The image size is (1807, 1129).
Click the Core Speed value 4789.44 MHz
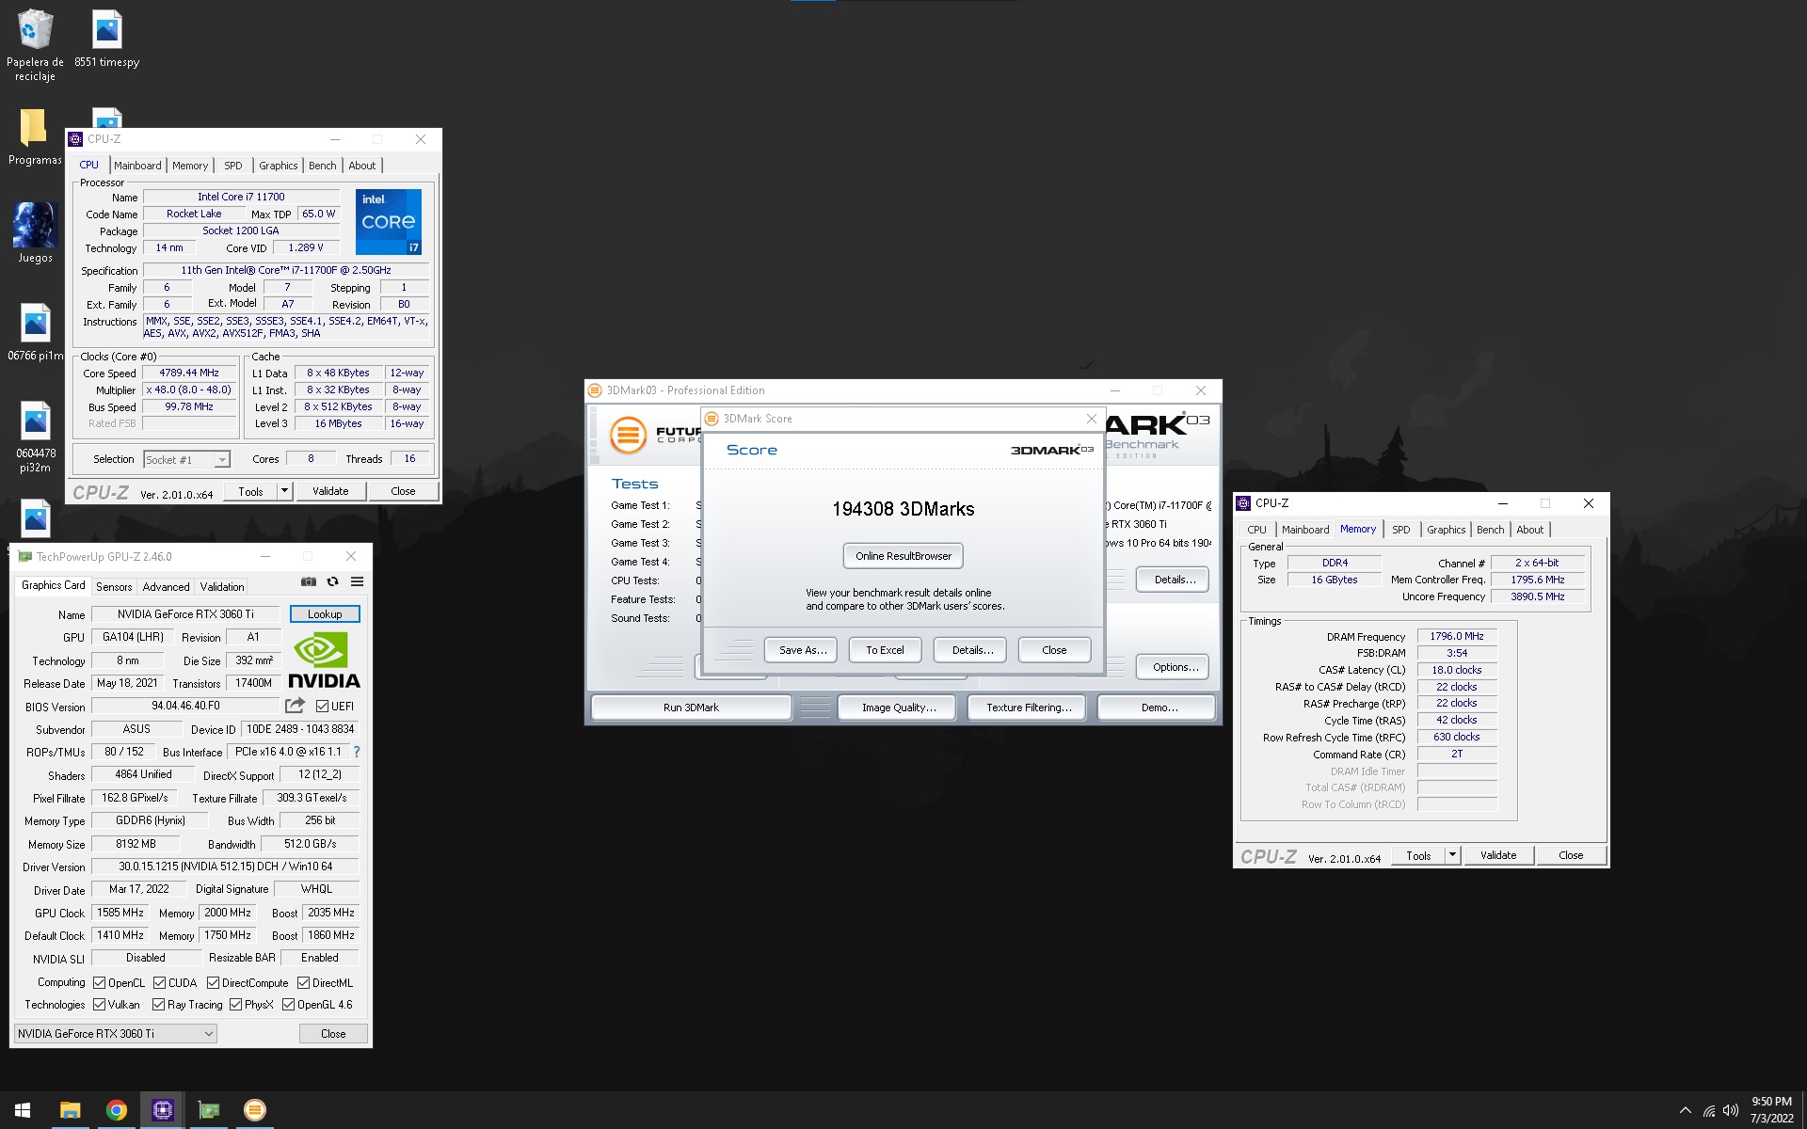[x=188, y=373]
